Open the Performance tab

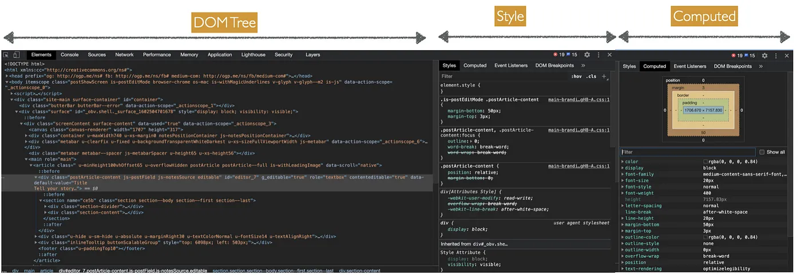[x=157, y=55]
